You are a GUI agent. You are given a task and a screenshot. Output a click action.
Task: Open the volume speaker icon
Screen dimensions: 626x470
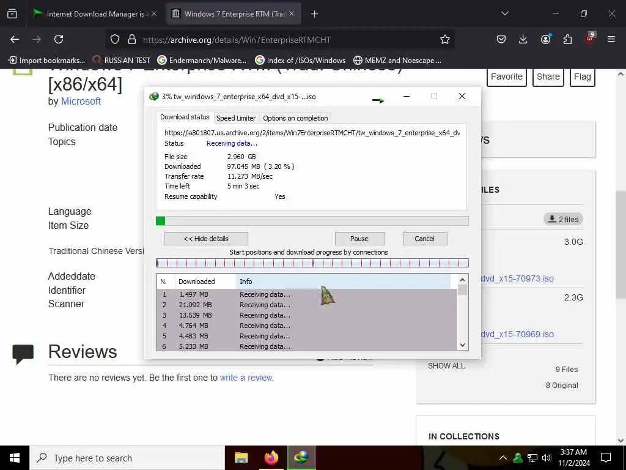547,458
